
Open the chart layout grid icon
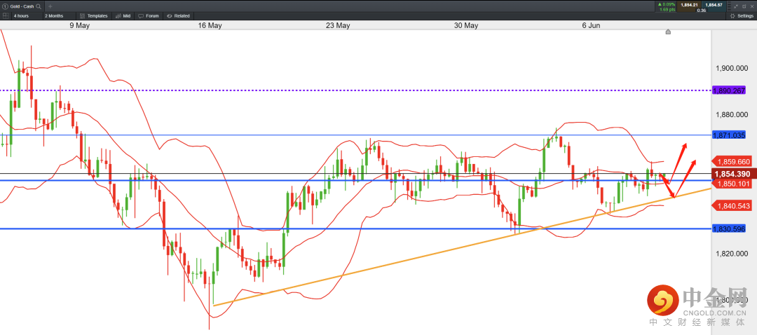pyautogui.click(x=6, y=15)
